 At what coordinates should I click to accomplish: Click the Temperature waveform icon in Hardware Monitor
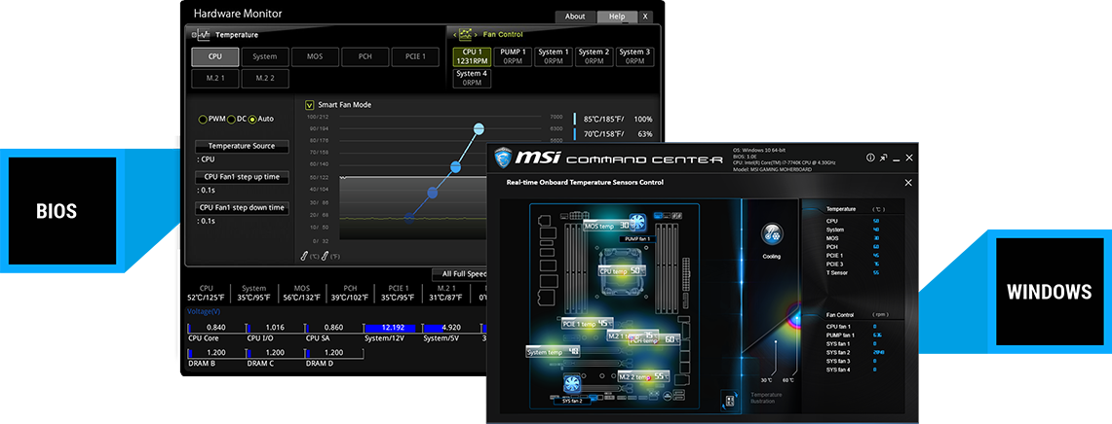[200, 34]
